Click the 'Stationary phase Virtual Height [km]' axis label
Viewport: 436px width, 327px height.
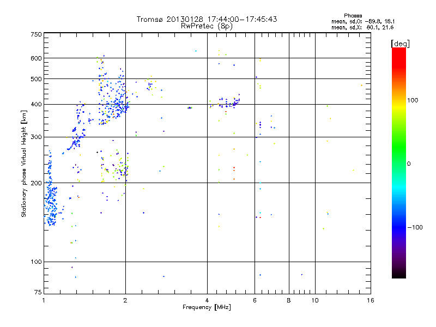(23, 163)
